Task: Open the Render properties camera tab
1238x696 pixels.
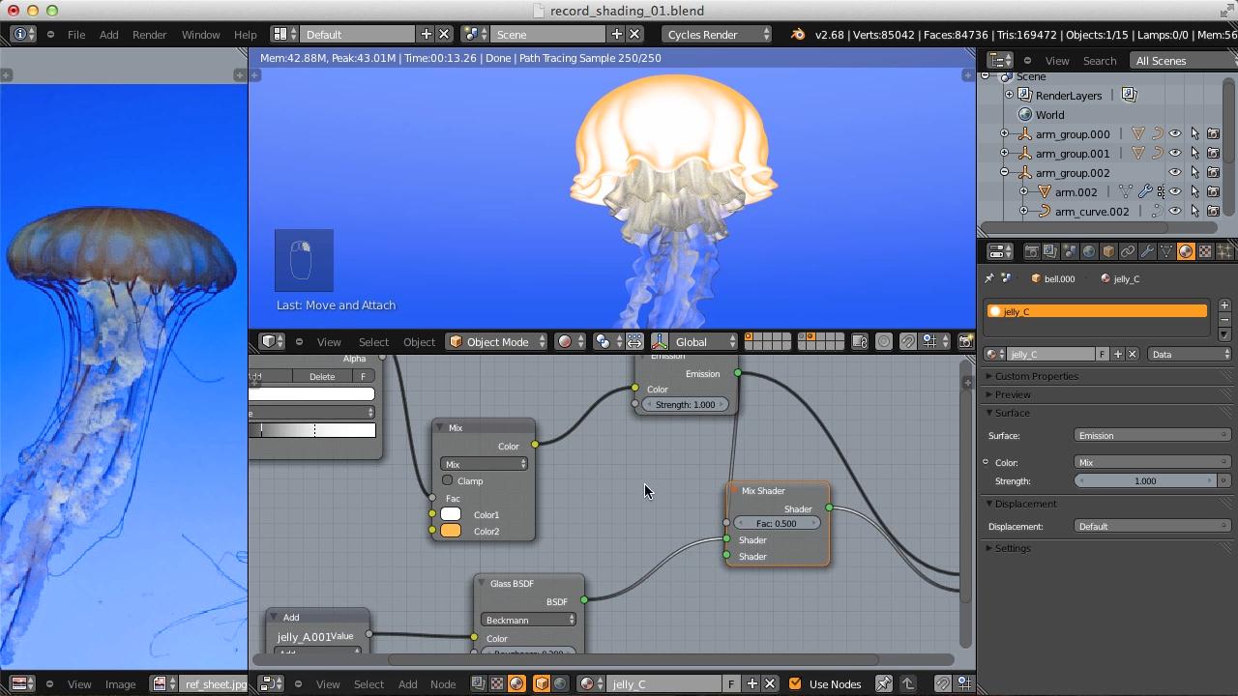Action: click(x=1032, y=251)
